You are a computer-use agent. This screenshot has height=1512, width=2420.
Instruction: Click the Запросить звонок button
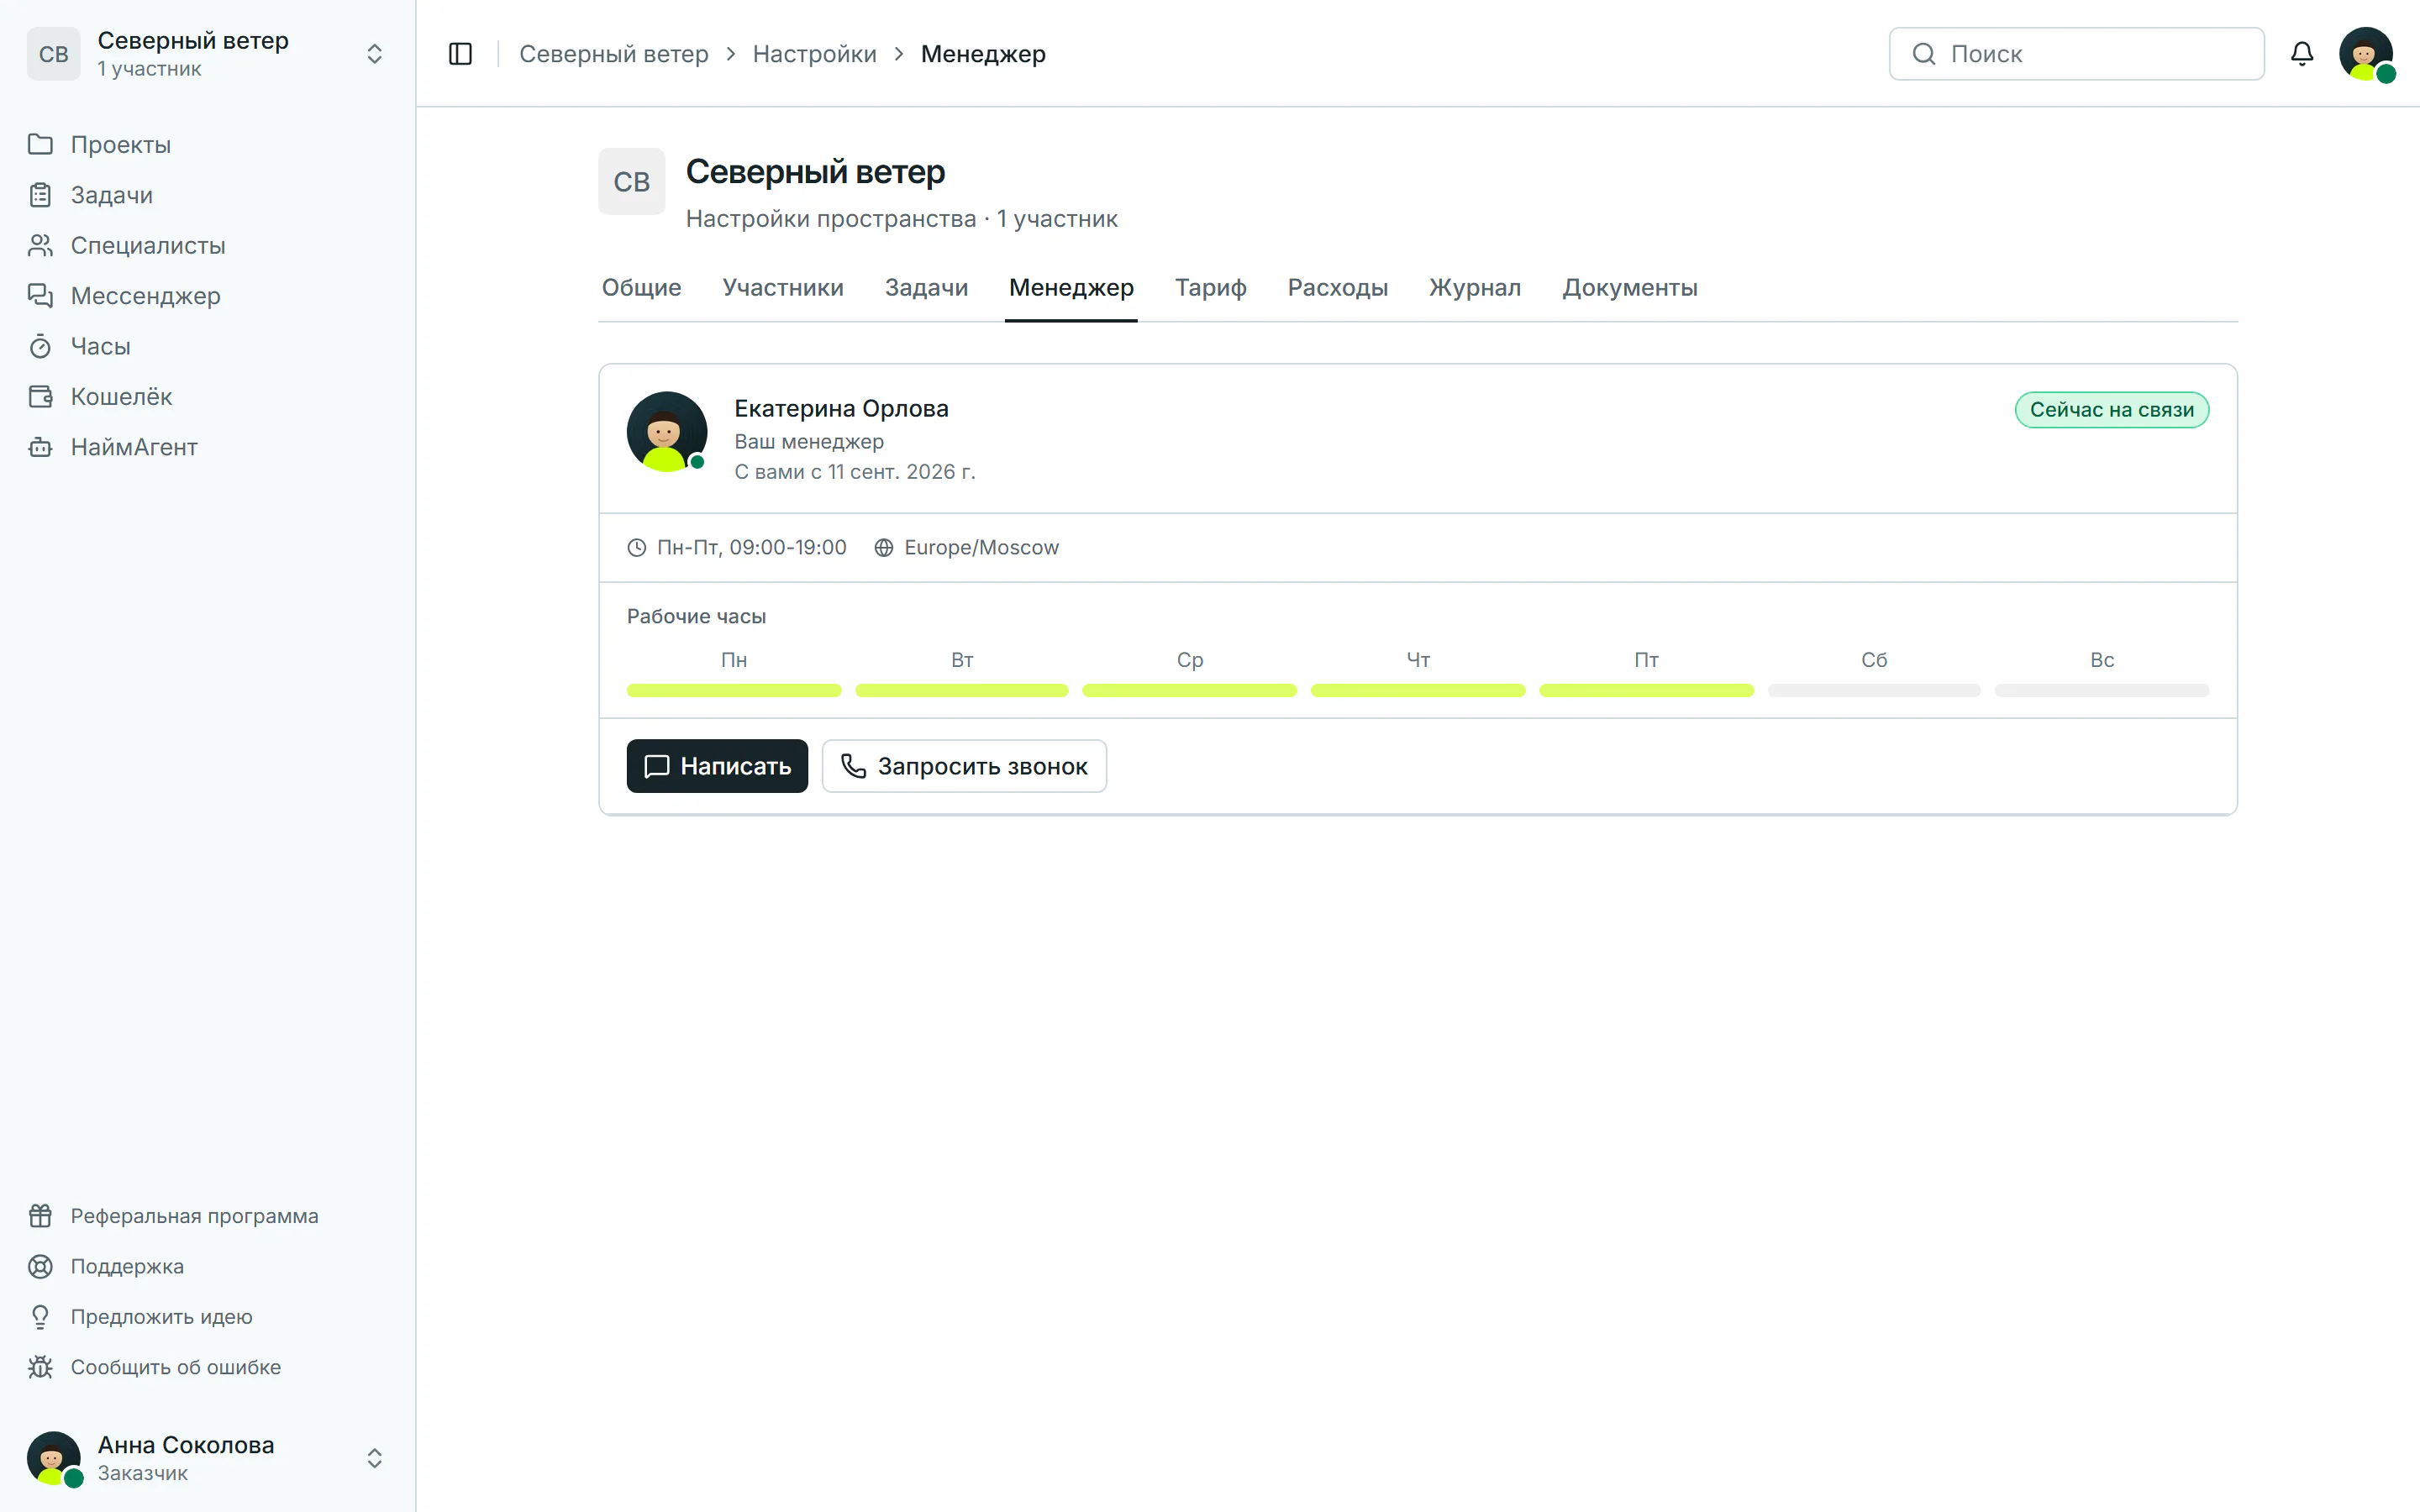click(x=964, y=766)
